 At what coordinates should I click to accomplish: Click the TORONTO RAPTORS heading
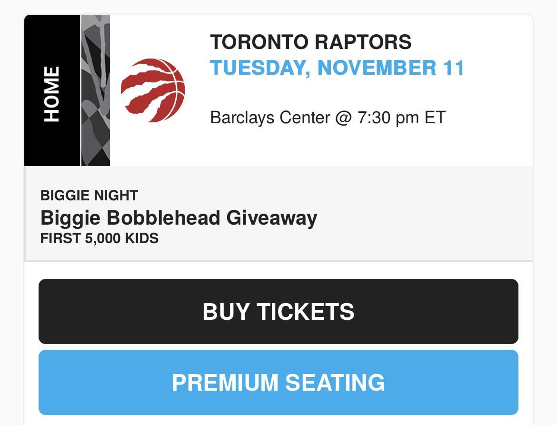311,42
